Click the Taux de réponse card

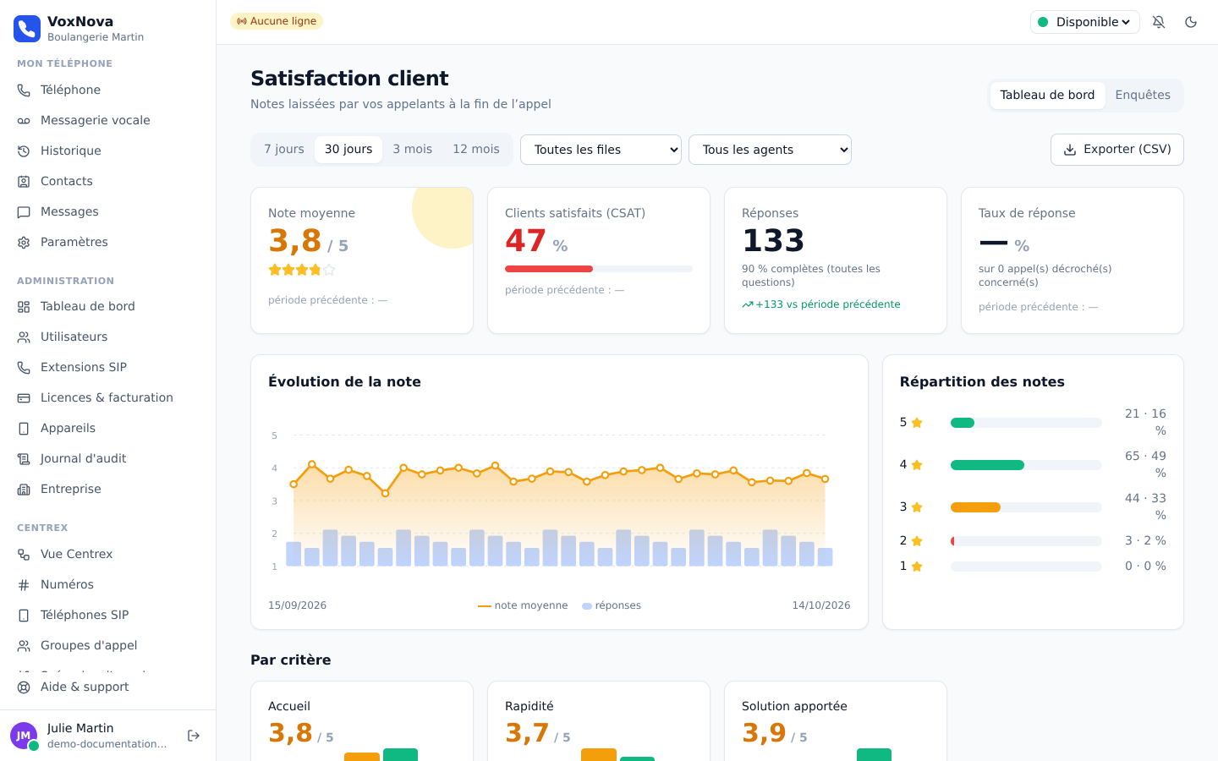(x=1073, y=260)
